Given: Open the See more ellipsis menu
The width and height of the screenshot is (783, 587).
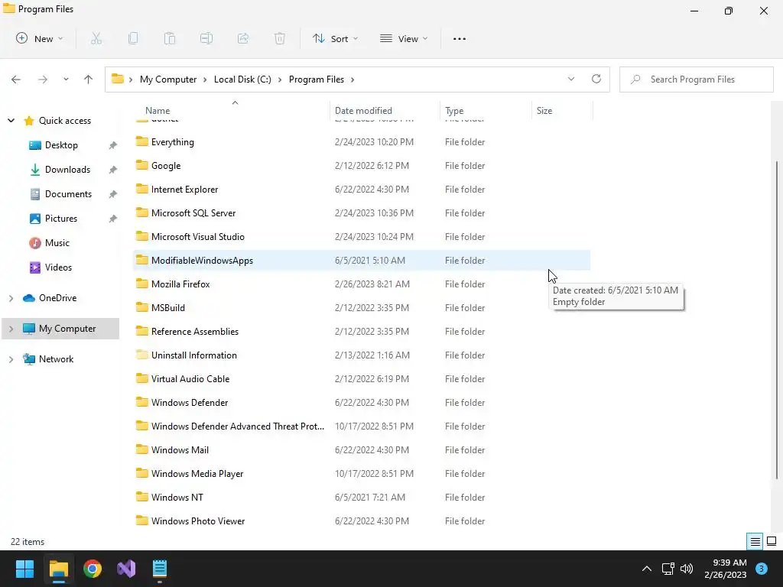Looking at the screenshot, I should click(460, 38).
